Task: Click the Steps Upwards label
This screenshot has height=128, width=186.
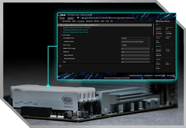Action: (68, 55)
